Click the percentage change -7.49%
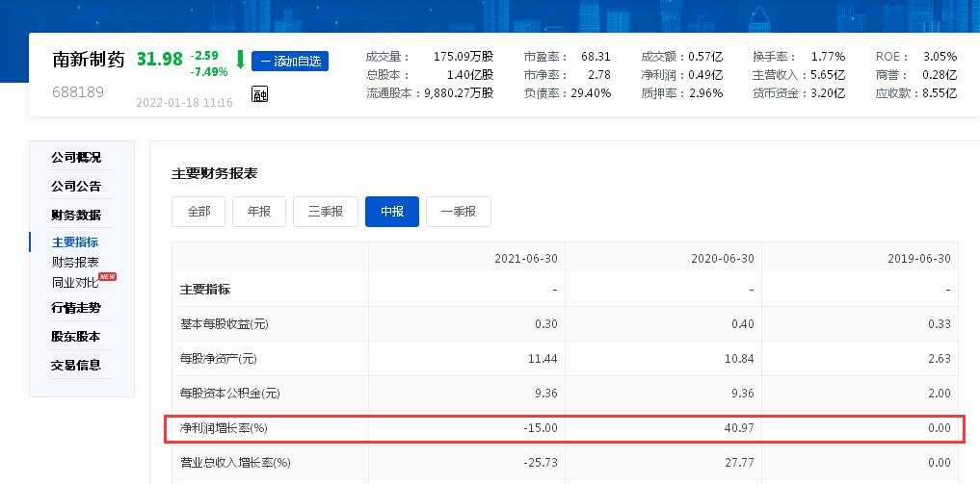Screen dimensions: 980x484 (x=209, y=72)
